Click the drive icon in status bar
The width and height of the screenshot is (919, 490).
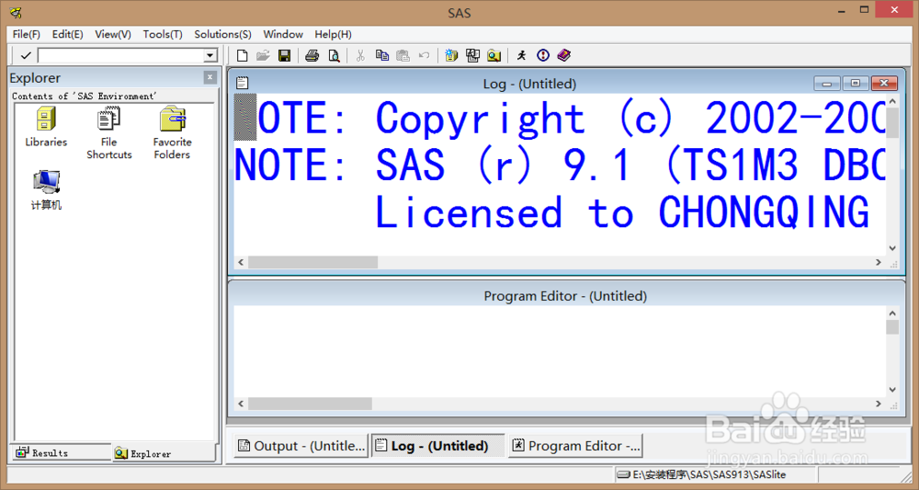pos(624,474)
